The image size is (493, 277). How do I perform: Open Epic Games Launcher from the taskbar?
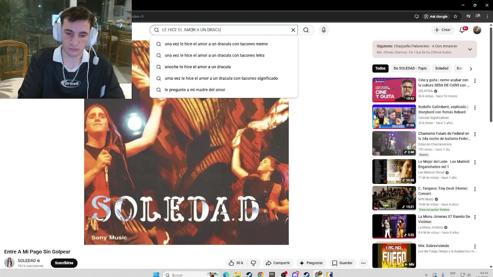pos(272,275)
